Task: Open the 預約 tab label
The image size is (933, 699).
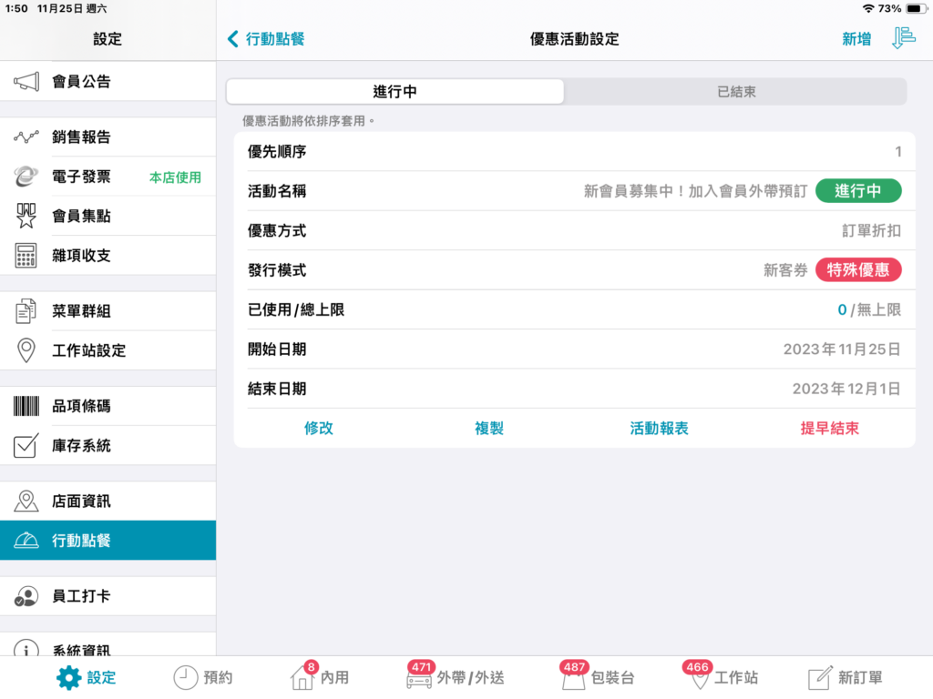Action: (219, 677)
